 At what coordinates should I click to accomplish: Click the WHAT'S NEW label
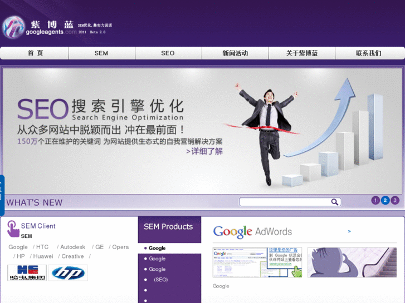35,202
